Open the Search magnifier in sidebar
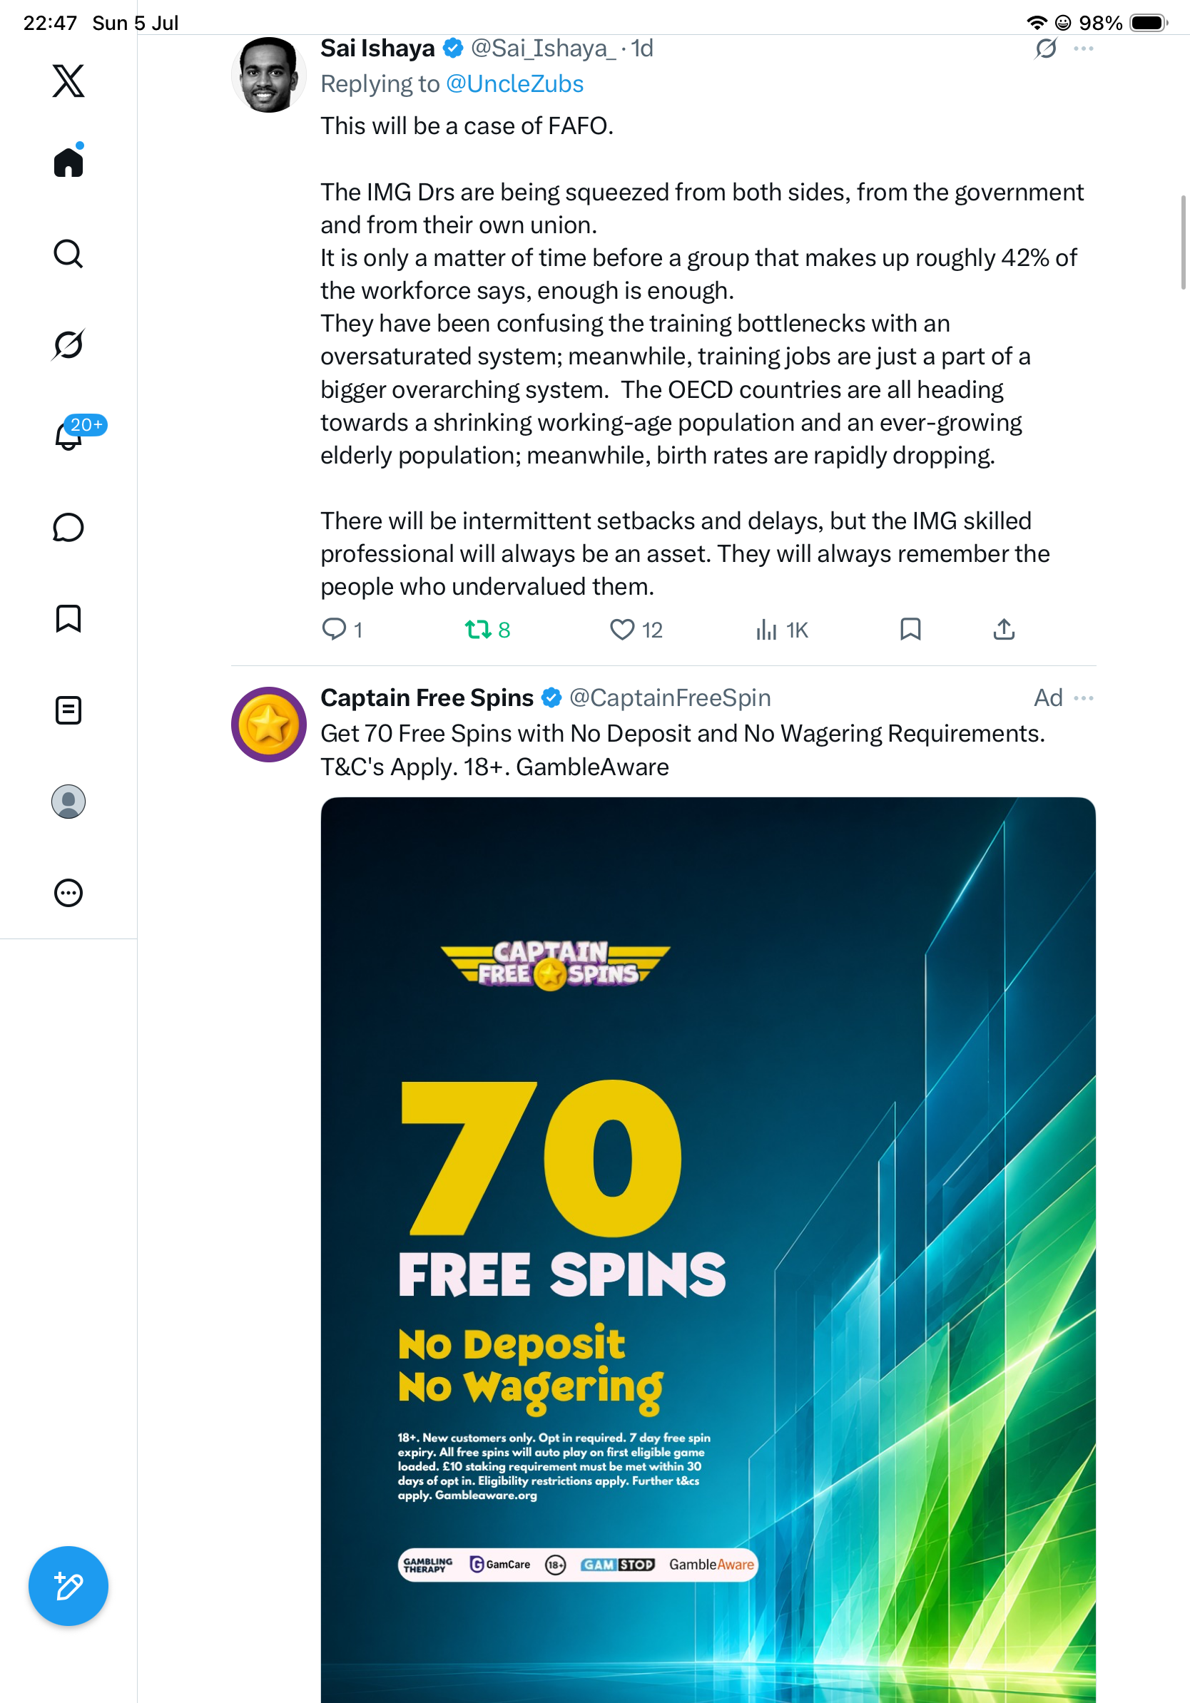This screenshot has height=1703, width=1190. pos(68,254)
